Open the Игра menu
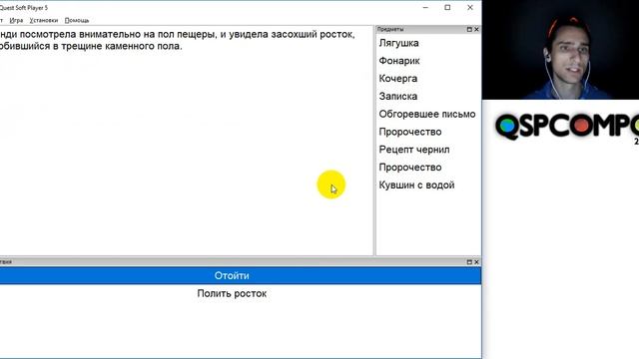639x359 pixels. coord(16,20)
